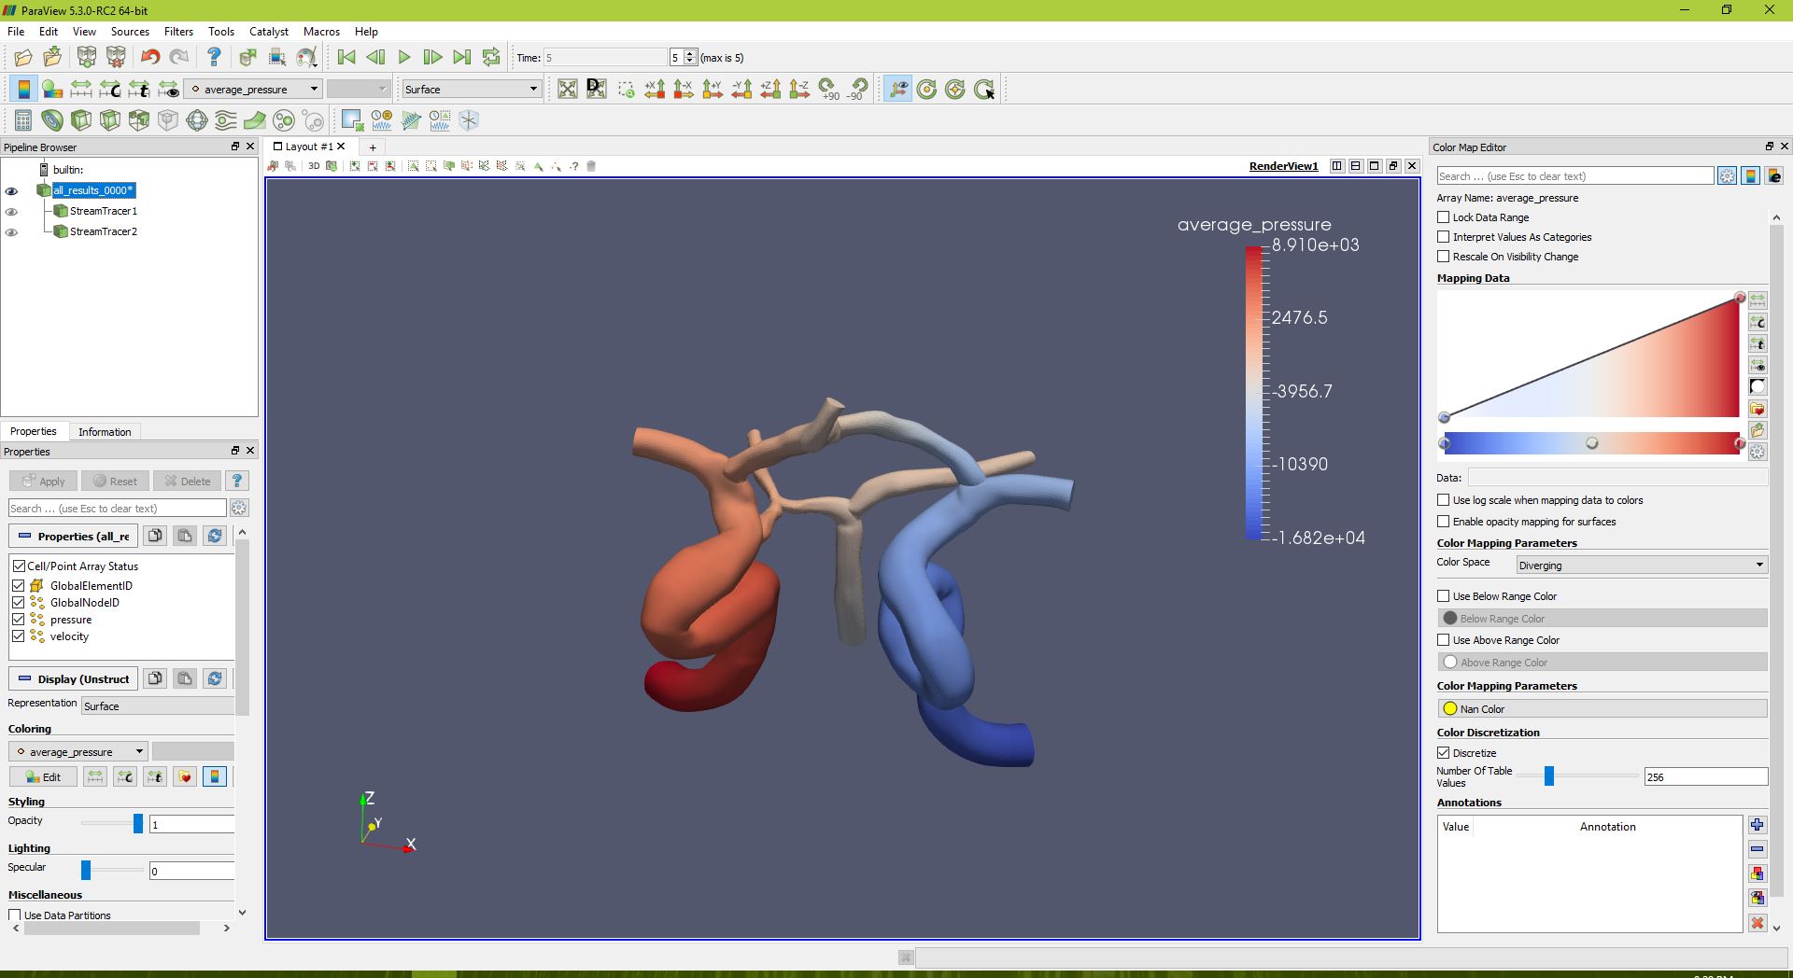The image size is (1793, 978).
Task: Click the Glyph filter icon
Action: point(197,120)
